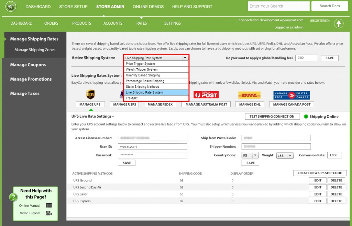352x226 pixels.
Task: Click the Conversion Rate field
Action: point(334,155)
